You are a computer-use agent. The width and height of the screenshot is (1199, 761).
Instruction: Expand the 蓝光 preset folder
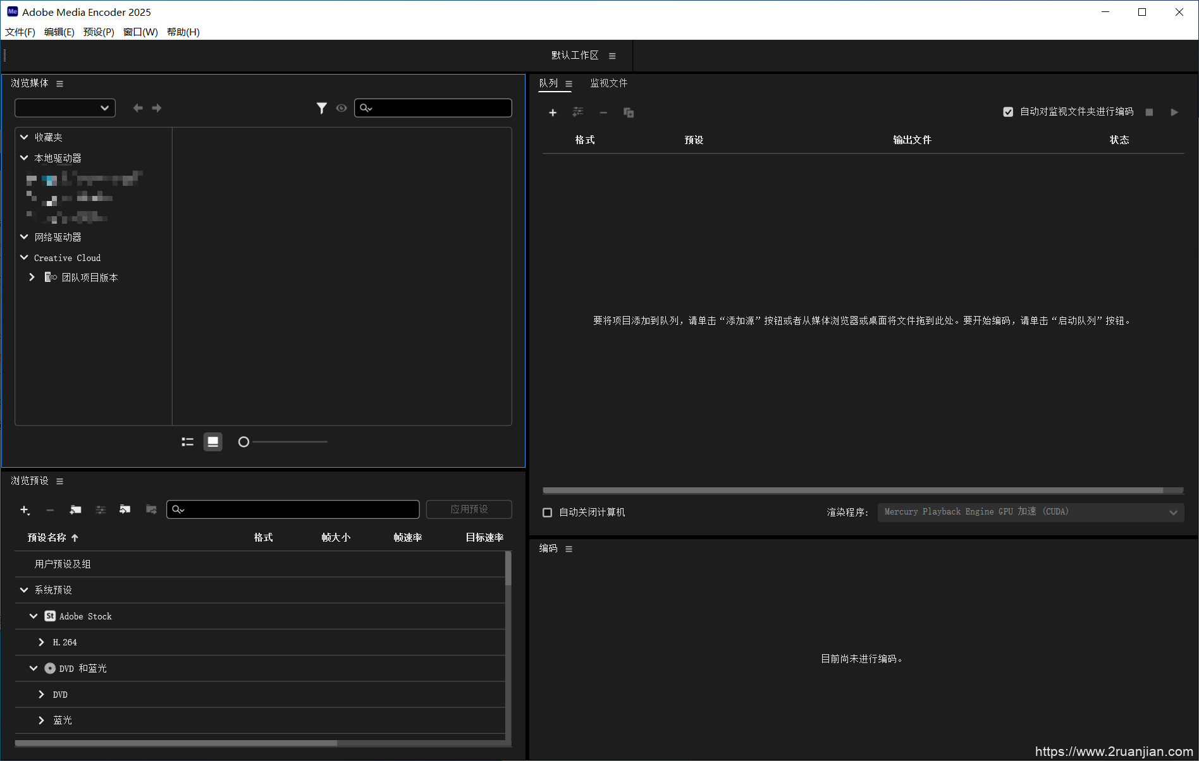point(41,721)
